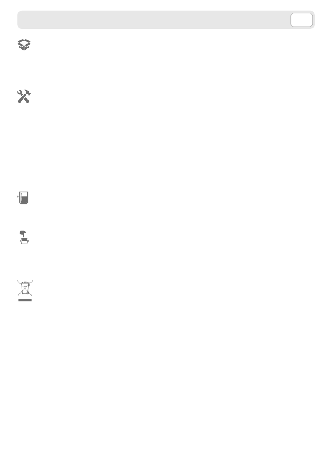Viewport: 325px width, 465px height.
Task: Select the hand blender over cooking pot icon
Action: (24, 237)
